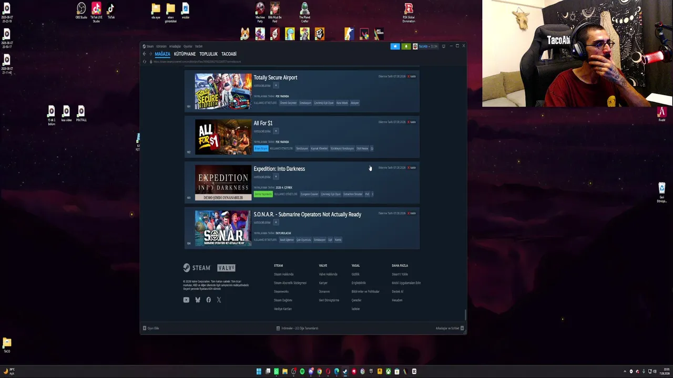The image size is (673, 378).
Task: Remove S.O.N.A.R. from the wishlist
Action: [412, 214]
